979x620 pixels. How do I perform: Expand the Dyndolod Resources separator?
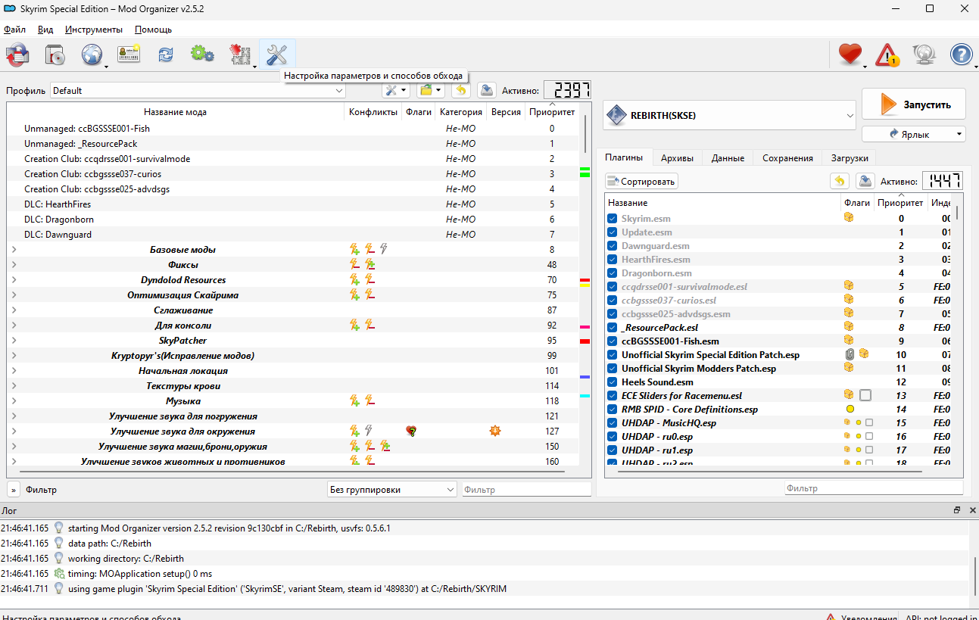pyautogui.click(x=14, y=279)
